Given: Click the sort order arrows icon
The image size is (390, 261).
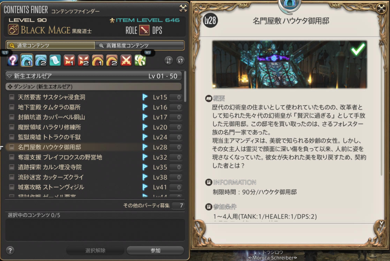Looking at the screenshot, I should [x=169, y=60].
